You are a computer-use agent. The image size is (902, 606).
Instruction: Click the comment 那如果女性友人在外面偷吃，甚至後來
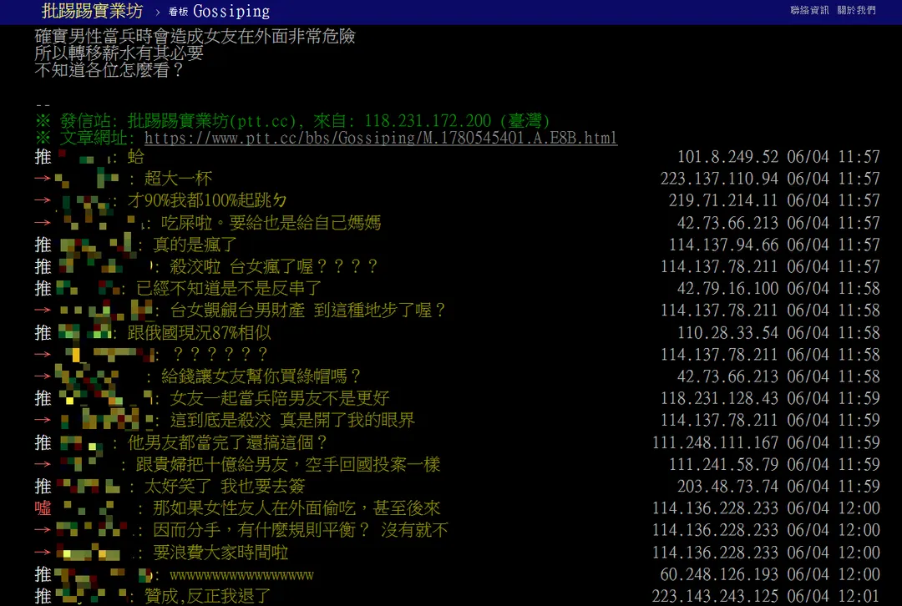(296, 508)
